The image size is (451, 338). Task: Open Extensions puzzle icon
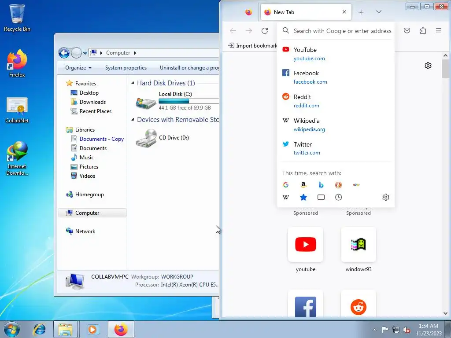[x=423, y=30]
